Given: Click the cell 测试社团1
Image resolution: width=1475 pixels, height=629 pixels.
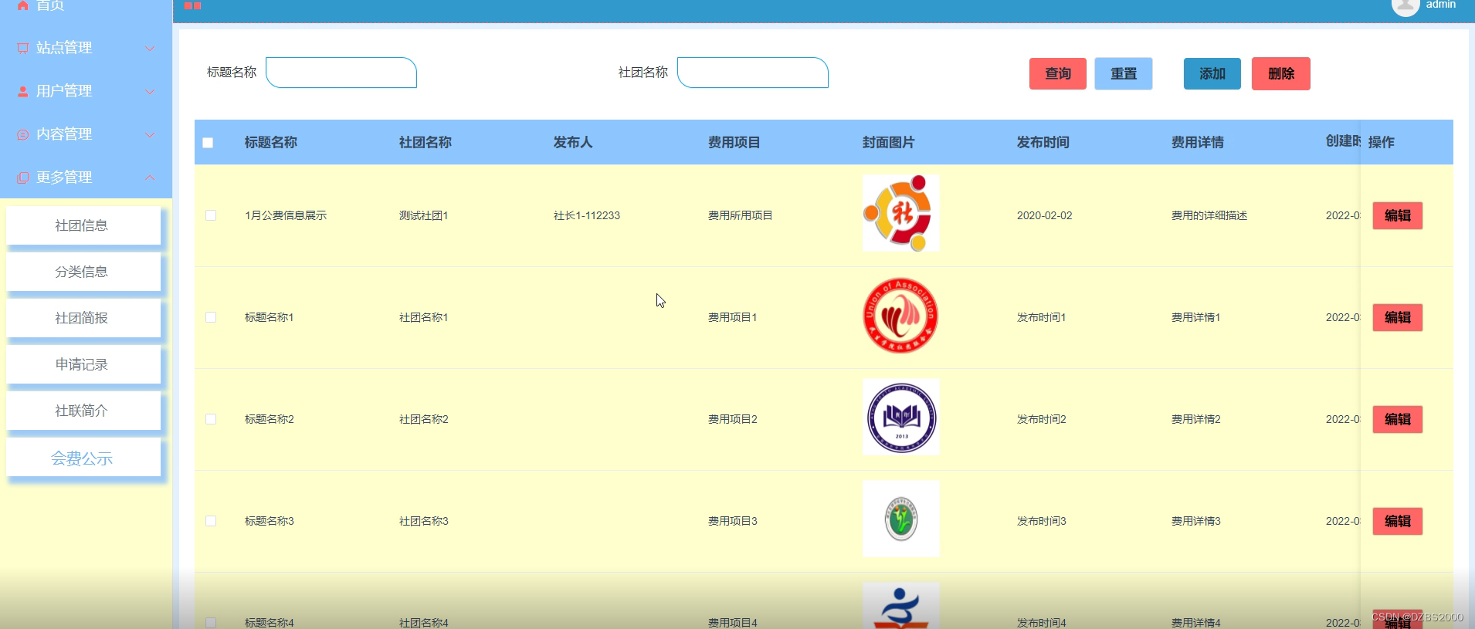Looking at the screenshot, I should [x=424, y=215].
